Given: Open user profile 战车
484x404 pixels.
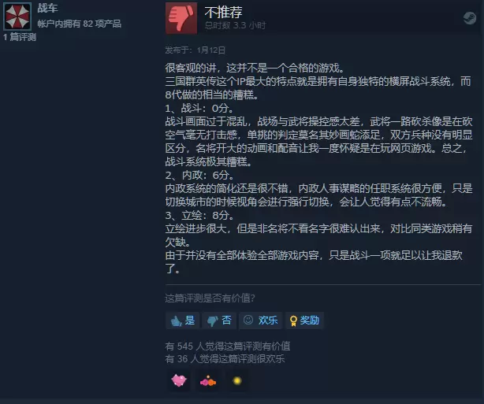Looking at the screenshot, I should [x=47, y=9].
